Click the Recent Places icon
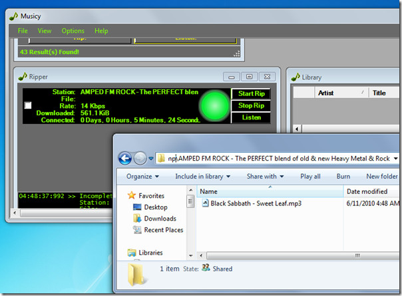Screen dimensions: 402x296 [x=137, y=230]
